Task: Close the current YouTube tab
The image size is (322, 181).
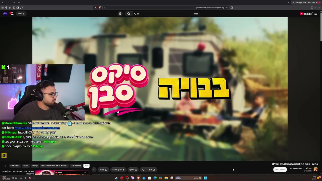Action: [293, 3]
